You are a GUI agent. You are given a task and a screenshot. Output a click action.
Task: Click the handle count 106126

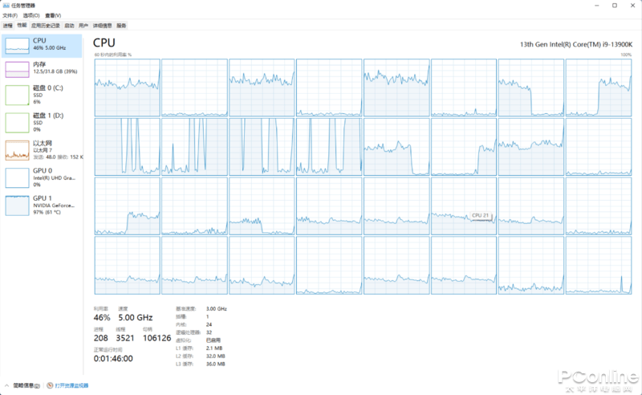click(156, 338)
